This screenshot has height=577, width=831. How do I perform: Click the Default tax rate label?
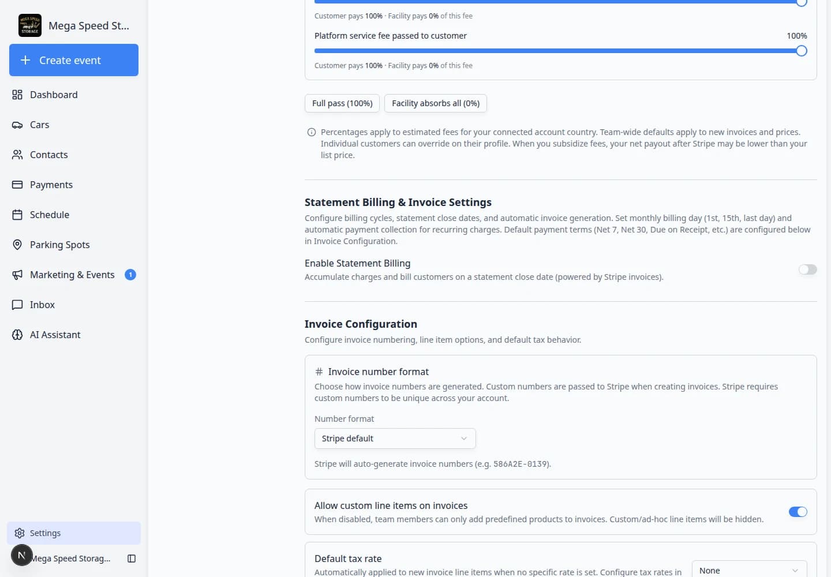coord(348,559)
